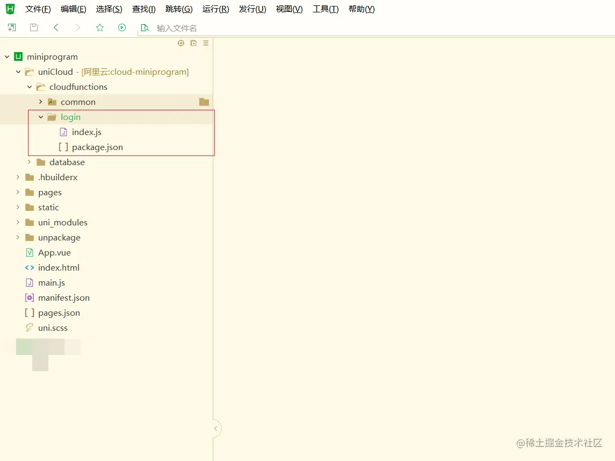The height and width of the screenshot is (461, 615).
Task: Open the 文件(F) menu
Action: [38, 9]
